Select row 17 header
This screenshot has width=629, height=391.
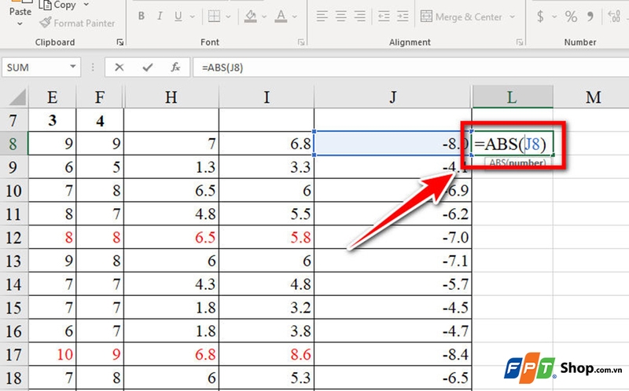tap(13, 355)
